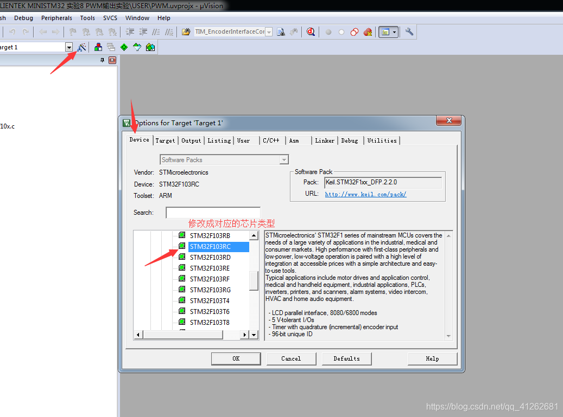Click the OK button

coord(236,358)
